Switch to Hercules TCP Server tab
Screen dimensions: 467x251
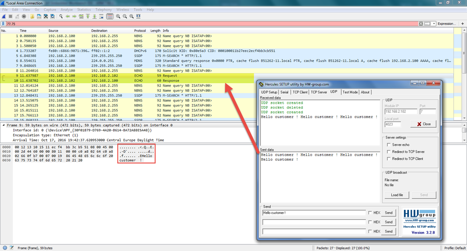coord(319,92)
